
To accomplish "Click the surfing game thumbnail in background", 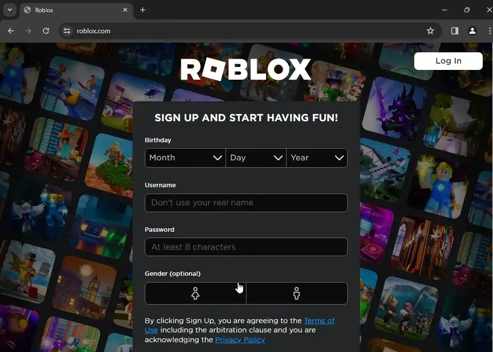I will coord(73,88).
